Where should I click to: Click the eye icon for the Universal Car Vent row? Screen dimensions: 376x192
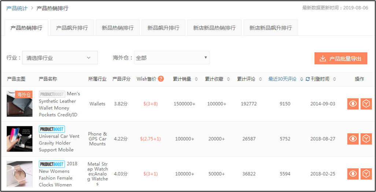(353, 139)
